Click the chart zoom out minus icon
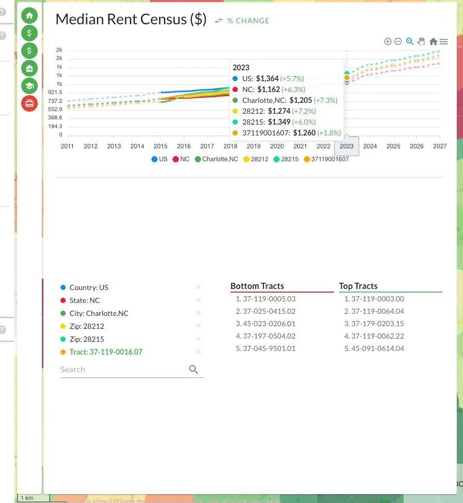 tap(398, 42)
